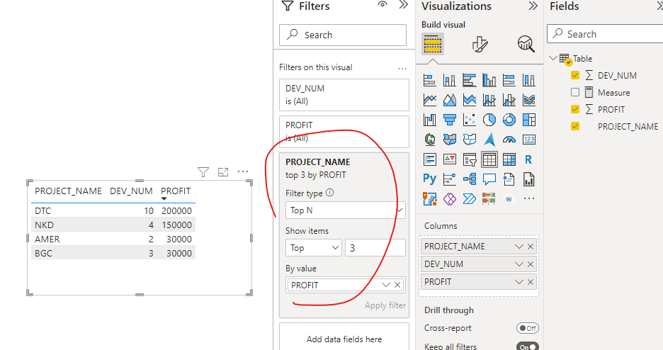This screenshot has width=663, height=350.
Task: Select the table visual
Action: click(x=489, y=160)
